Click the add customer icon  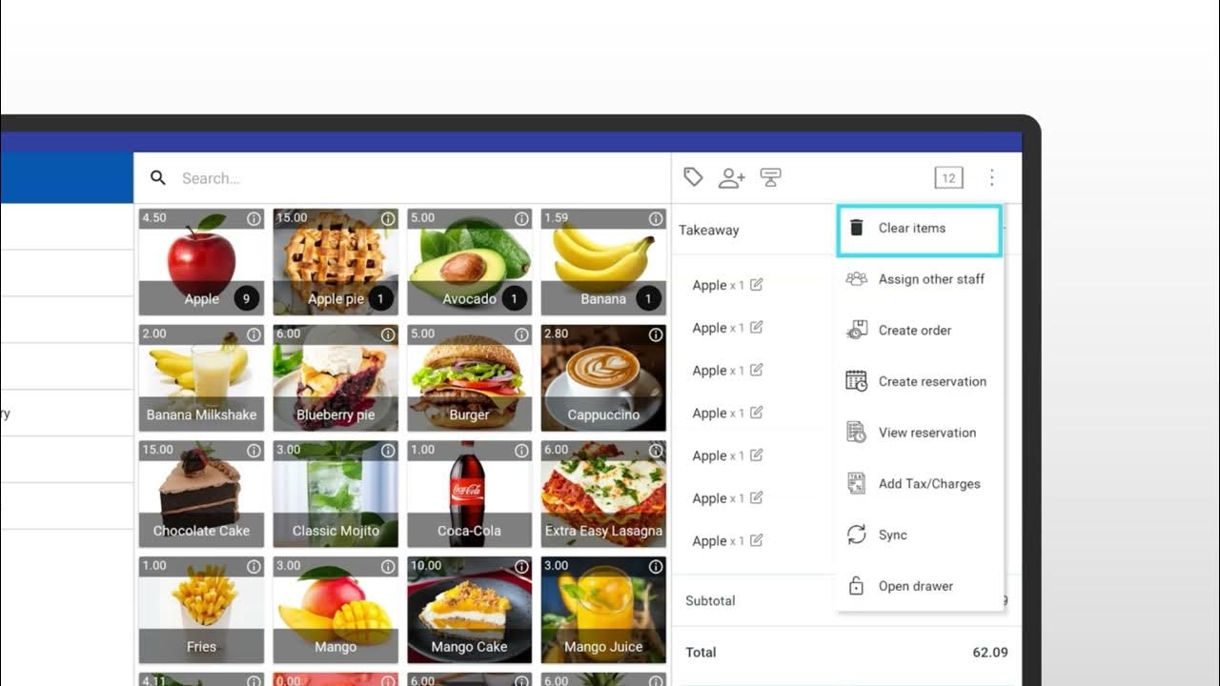tap(731, 177)
